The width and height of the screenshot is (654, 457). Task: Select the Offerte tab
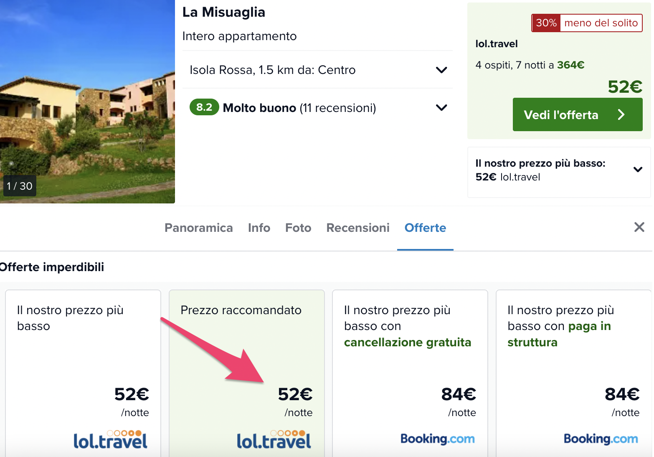(x=425, y=228)
